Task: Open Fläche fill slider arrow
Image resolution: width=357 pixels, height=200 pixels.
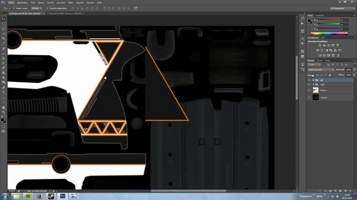Action: click(354, 75)
